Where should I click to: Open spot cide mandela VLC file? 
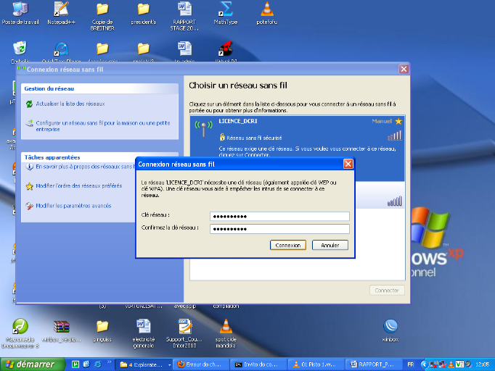pos(226,333)
